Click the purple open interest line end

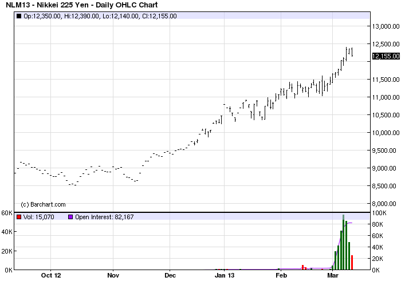(351, 223)
